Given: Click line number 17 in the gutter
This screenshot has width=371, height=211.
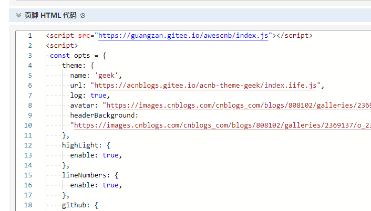Looking at the screenshot, I should pyautogui.click(x=28, y=195).
